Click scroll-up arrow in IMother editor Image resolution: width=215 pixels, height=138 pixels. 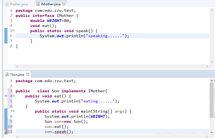[x=212, y=10]
